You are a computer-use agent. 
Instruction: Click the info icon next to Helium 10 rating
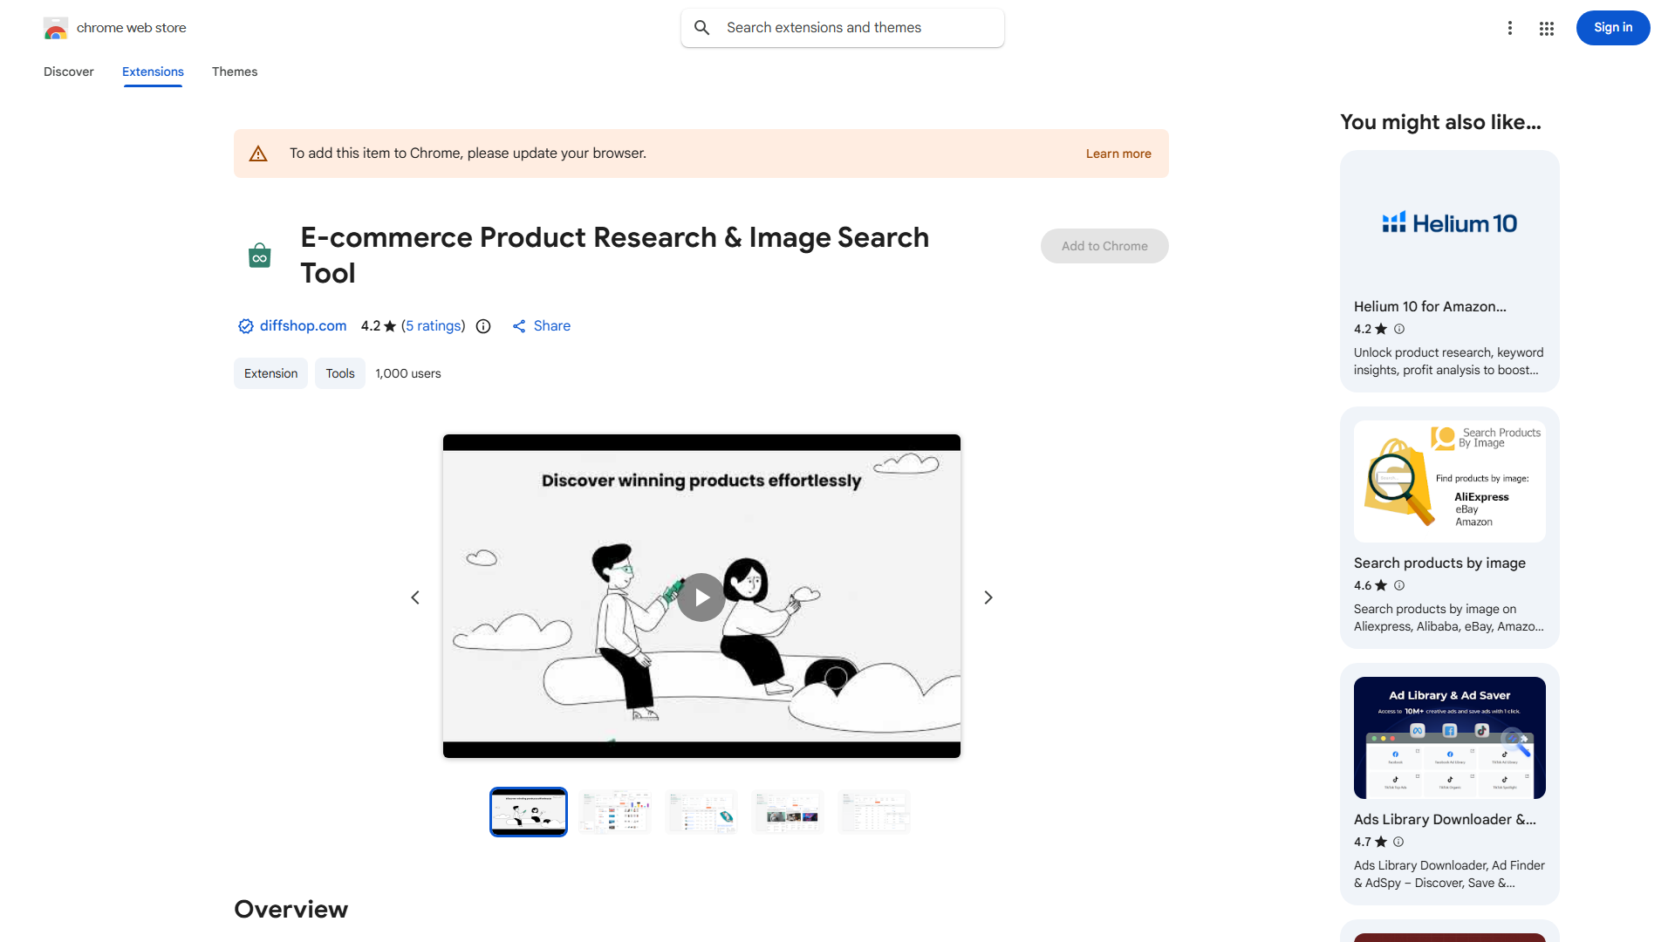click(1398, 329)
